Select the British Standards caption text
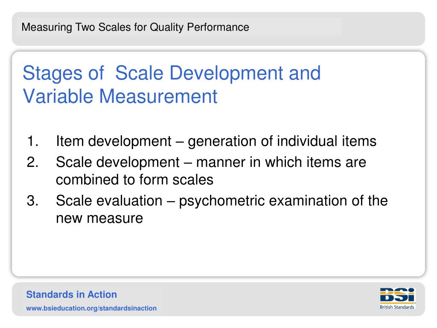 [x=397, y=307]
